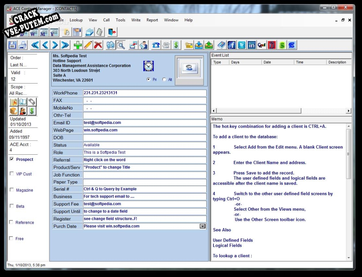Click the Time column header in Event List
The height and width of the screenshot is (277, 362).
310,62
